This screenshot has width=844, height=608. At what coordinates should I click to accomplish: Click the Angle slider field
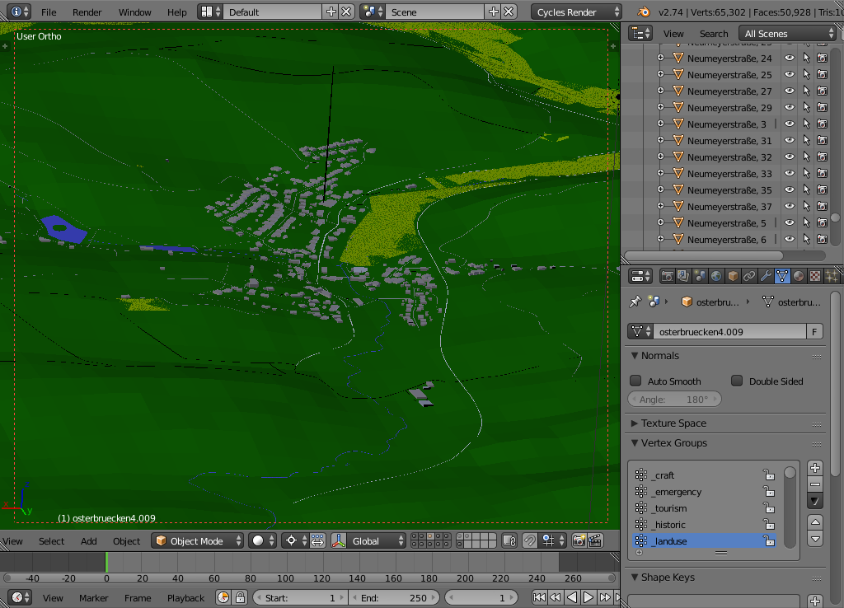[x=674, y=400]
